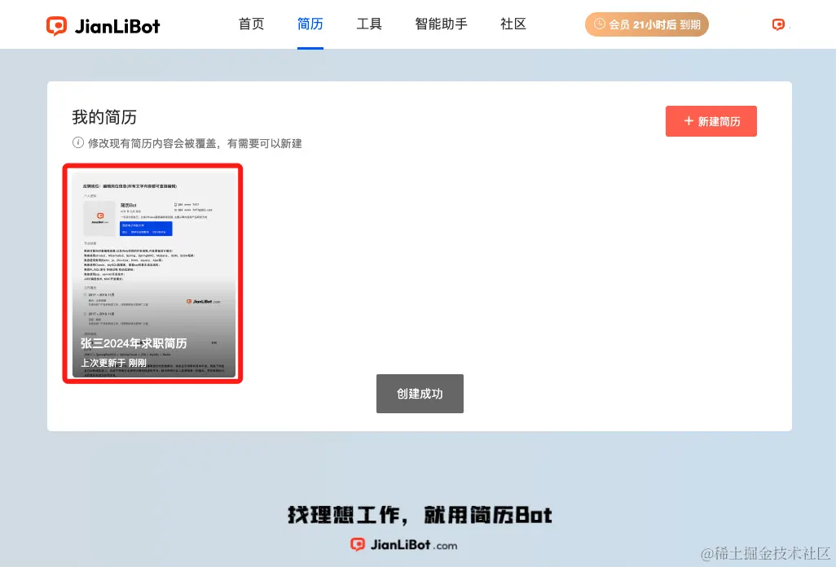Open the 首页 navigation item

click(251, 24)
